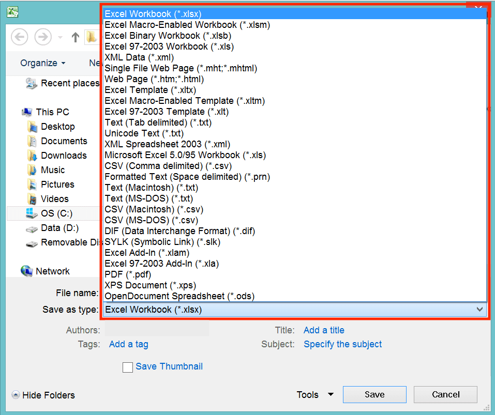
Task: Collapse the Save as type dropdown arrow
Action: coord(479,310)
